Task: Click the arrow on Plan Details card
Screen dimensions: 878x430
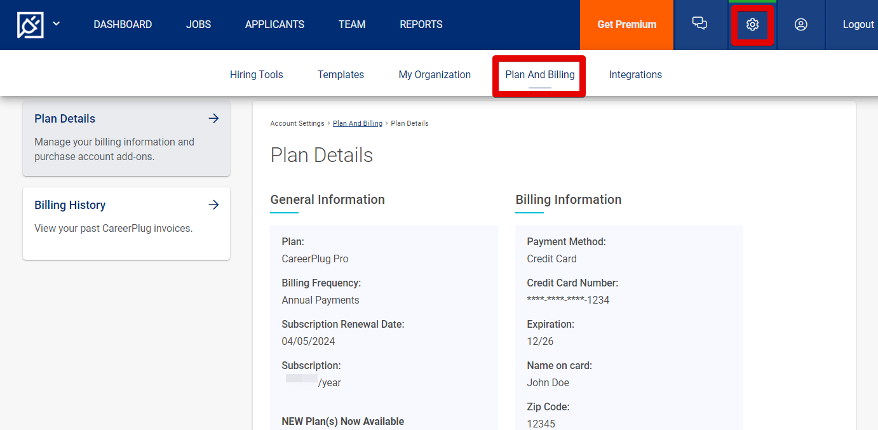Action: point(213,118)
